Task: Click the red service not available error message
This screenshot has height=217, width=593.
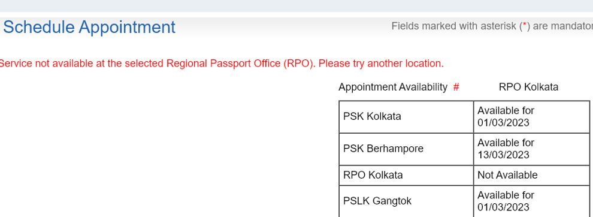Action: point(222,64)
